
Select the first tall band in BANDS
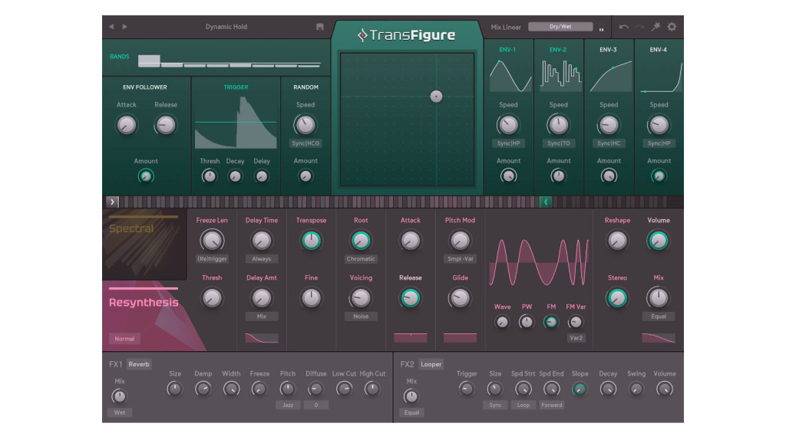[x=149, y=61]
